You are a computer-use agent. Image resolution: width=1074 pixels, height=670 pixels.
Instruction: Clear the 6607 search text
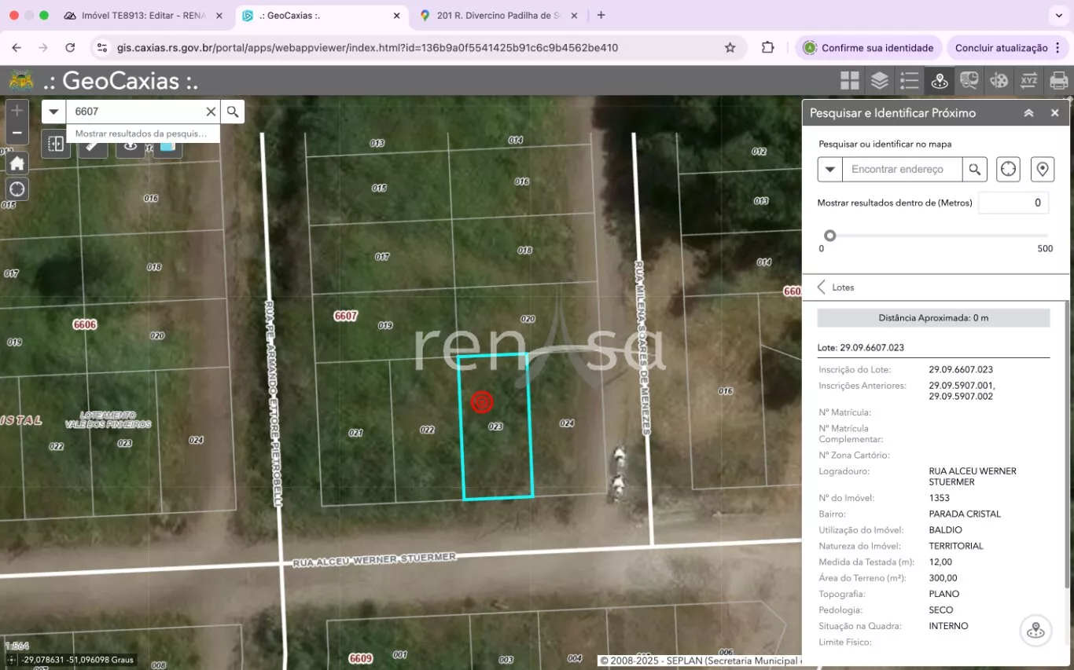211,112
